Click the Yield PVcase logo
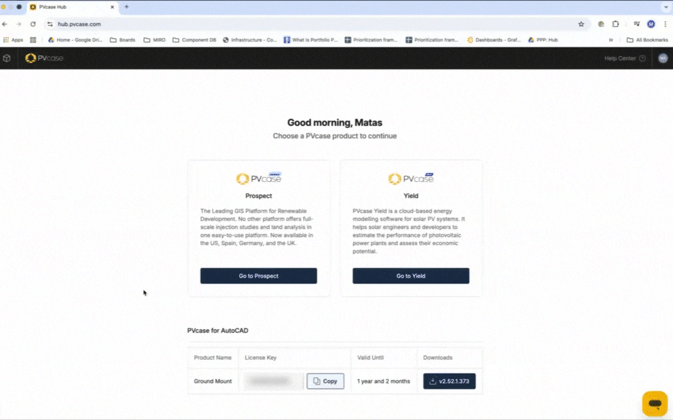 pos(411,178)
